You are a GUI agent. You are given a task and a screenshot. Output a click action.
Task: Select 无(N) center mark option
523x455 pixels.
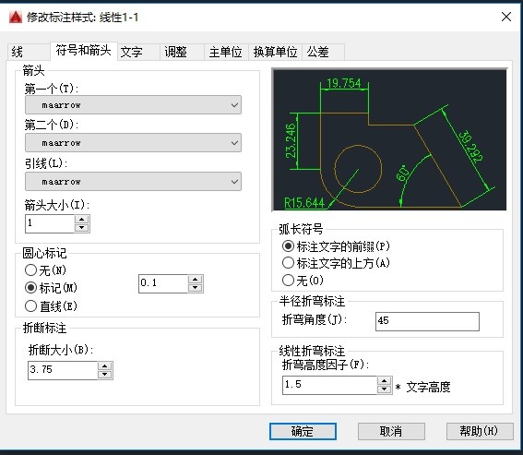click(46, 270)
